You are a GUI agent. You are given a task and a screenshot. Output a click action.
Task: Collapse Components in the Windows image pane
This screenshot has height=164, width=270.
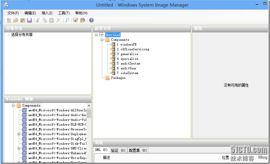(x=13, y=105)
